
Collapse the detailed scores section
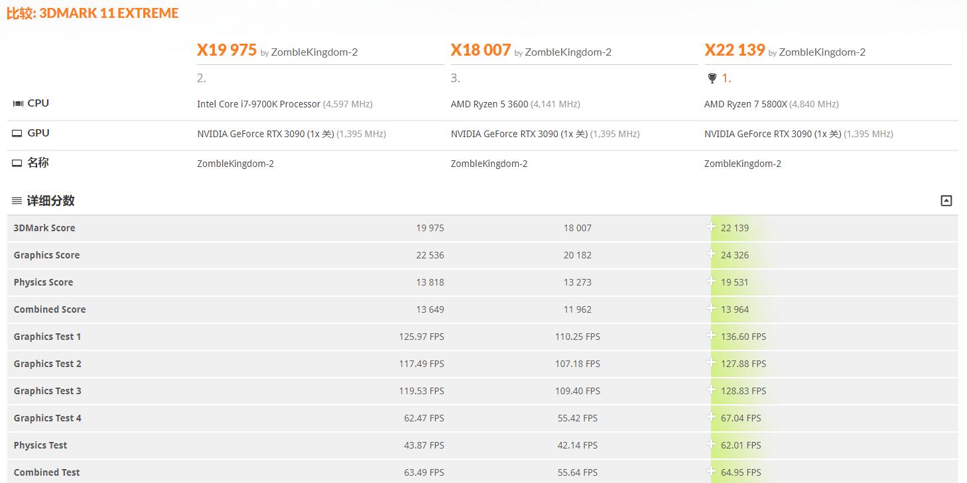(946, 201)
